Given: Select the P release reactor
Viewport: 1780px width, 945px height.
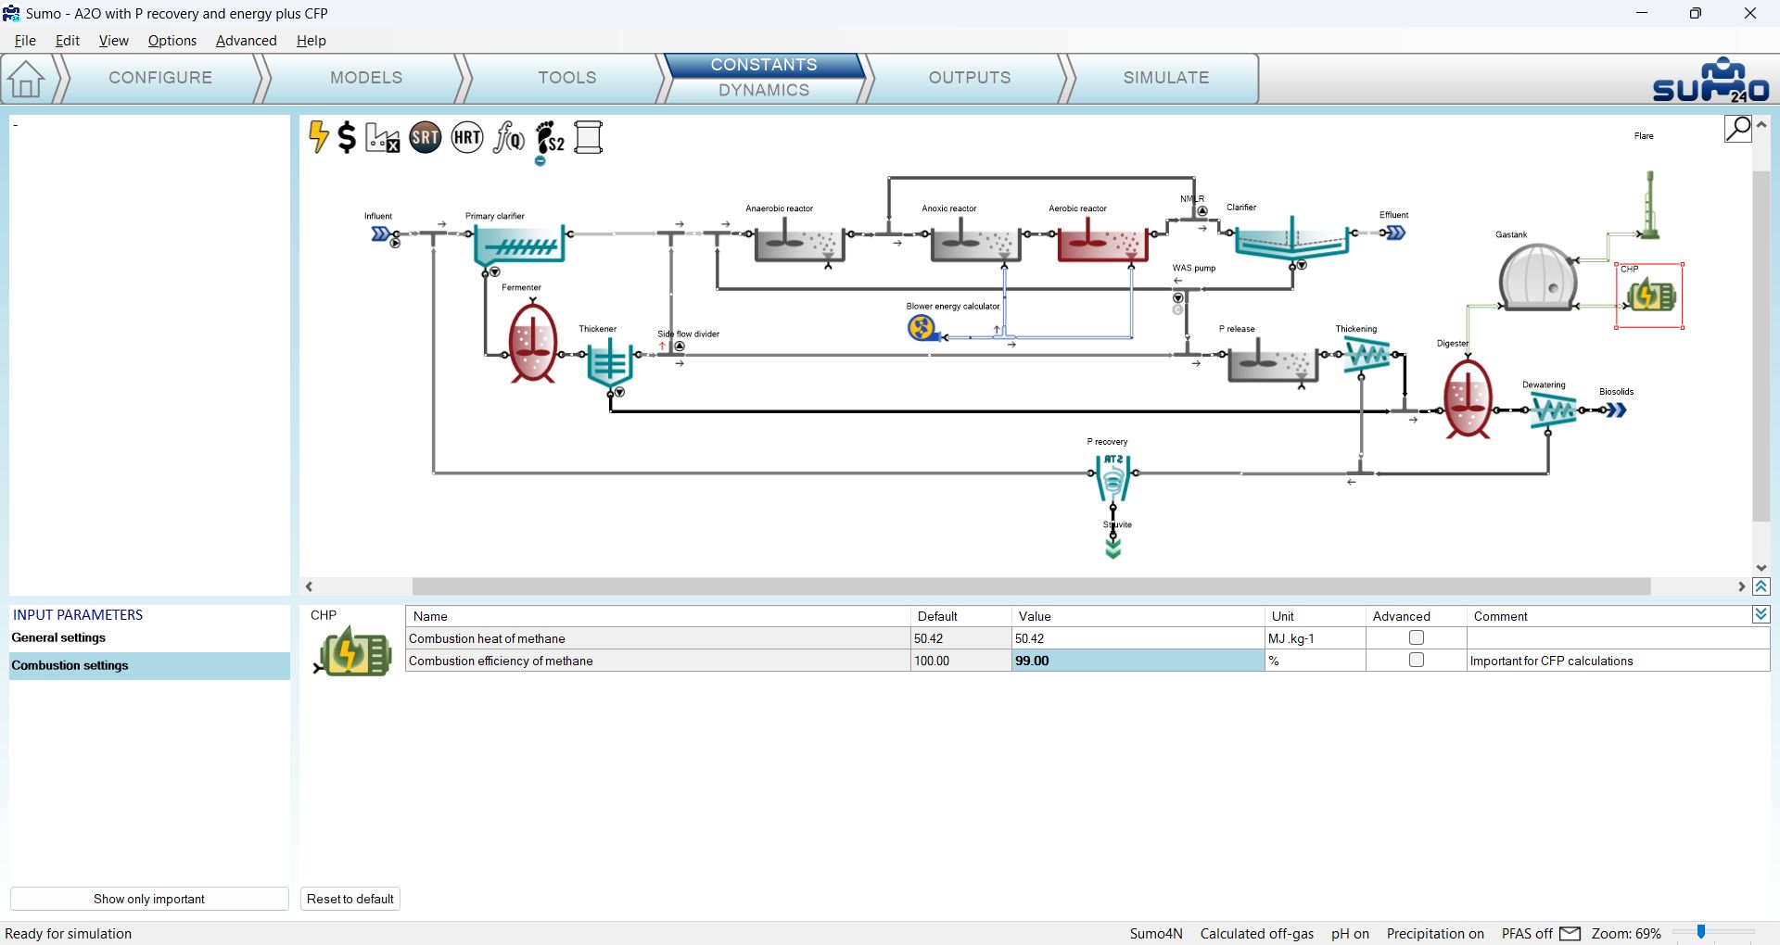Looking at the screenshot, I should [1273, 362].
